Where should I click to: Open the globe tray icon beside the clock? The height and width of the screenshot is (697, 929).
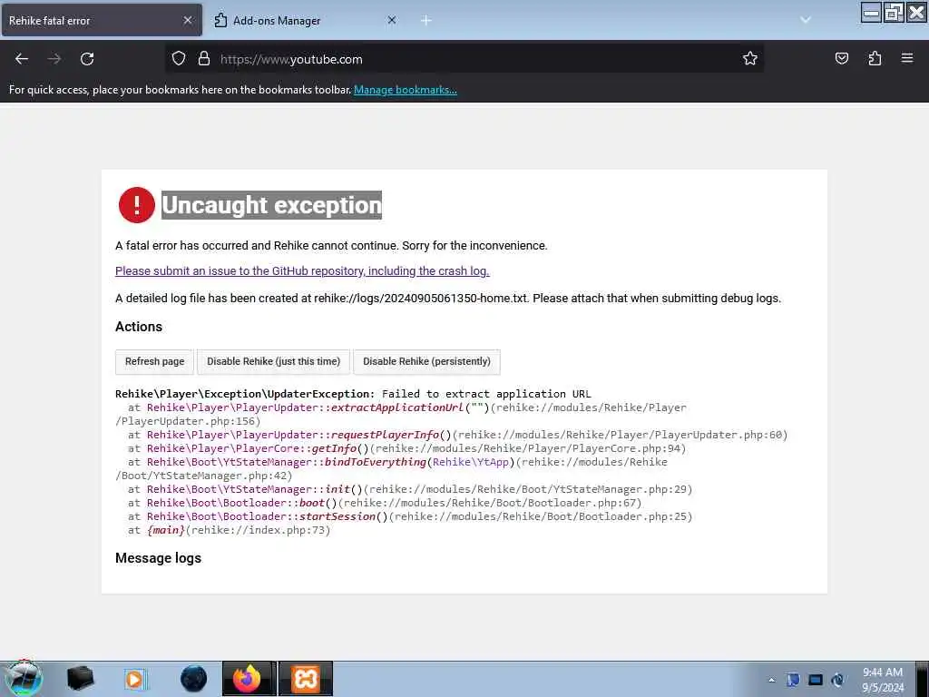(x=837, y=680)
